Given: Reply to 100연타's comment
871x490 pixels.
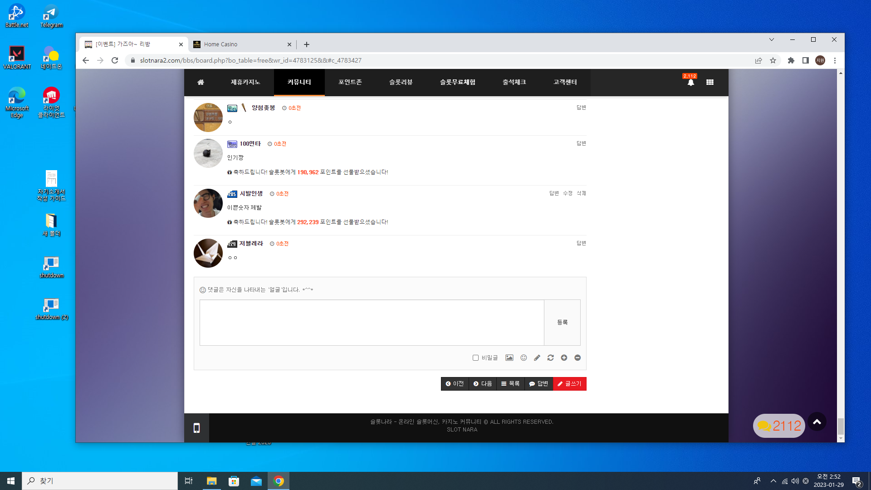Looking at the screenshot, I should 581,143.
